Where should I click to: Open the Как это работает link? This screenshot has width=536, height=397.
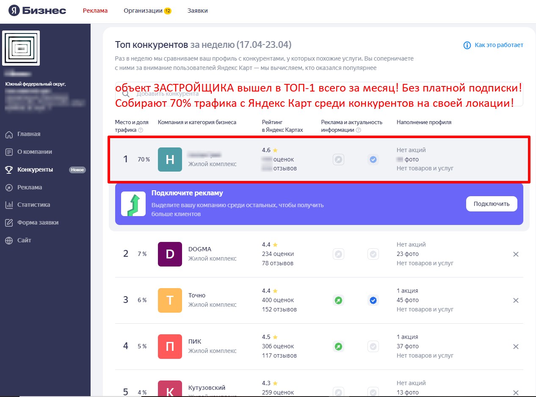(494, 45)
